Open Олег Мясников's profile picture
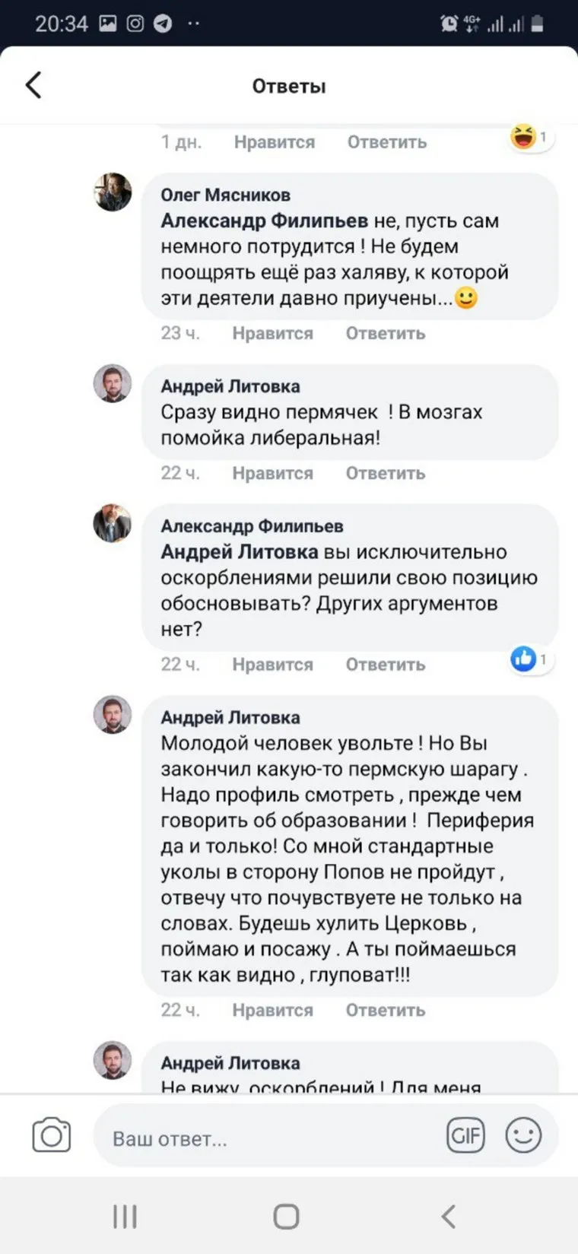This screenshot has height=1254, width=578. (x=113, y=192)
